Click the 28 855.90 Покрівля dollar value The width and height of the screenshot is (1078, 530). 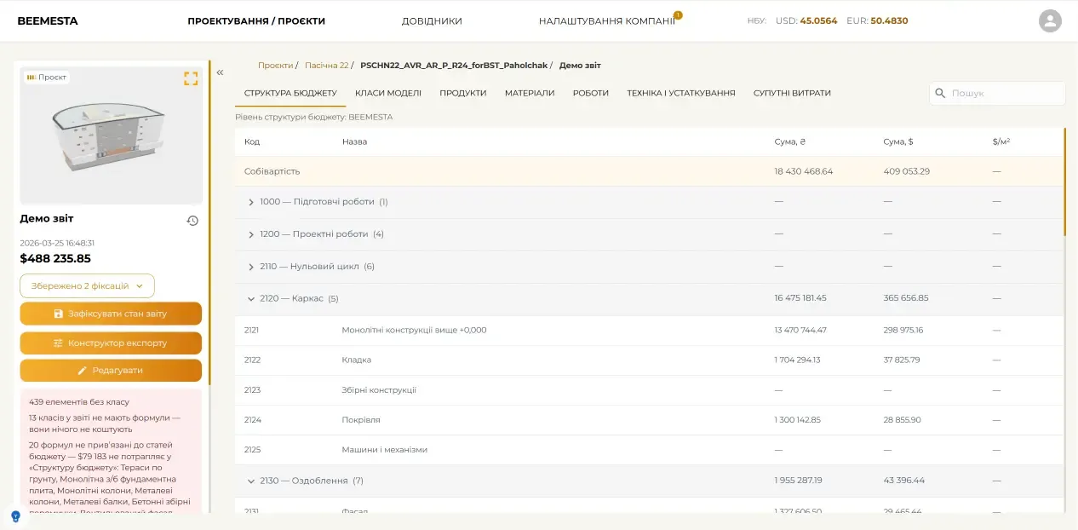(x=903, y=420)
